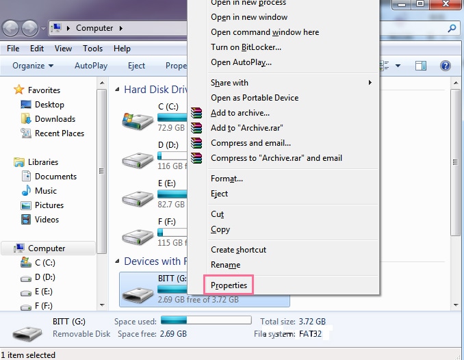The height and width of the screenshot is (360, 464).
Task: Open the Help question mark icon
Action: (x=446, y=66)
